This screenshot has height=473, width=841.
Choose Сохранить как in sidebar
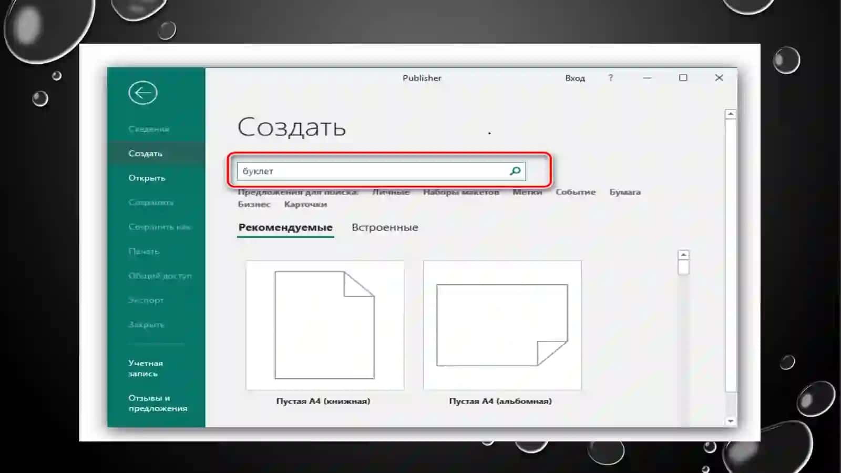click(160, 227)
